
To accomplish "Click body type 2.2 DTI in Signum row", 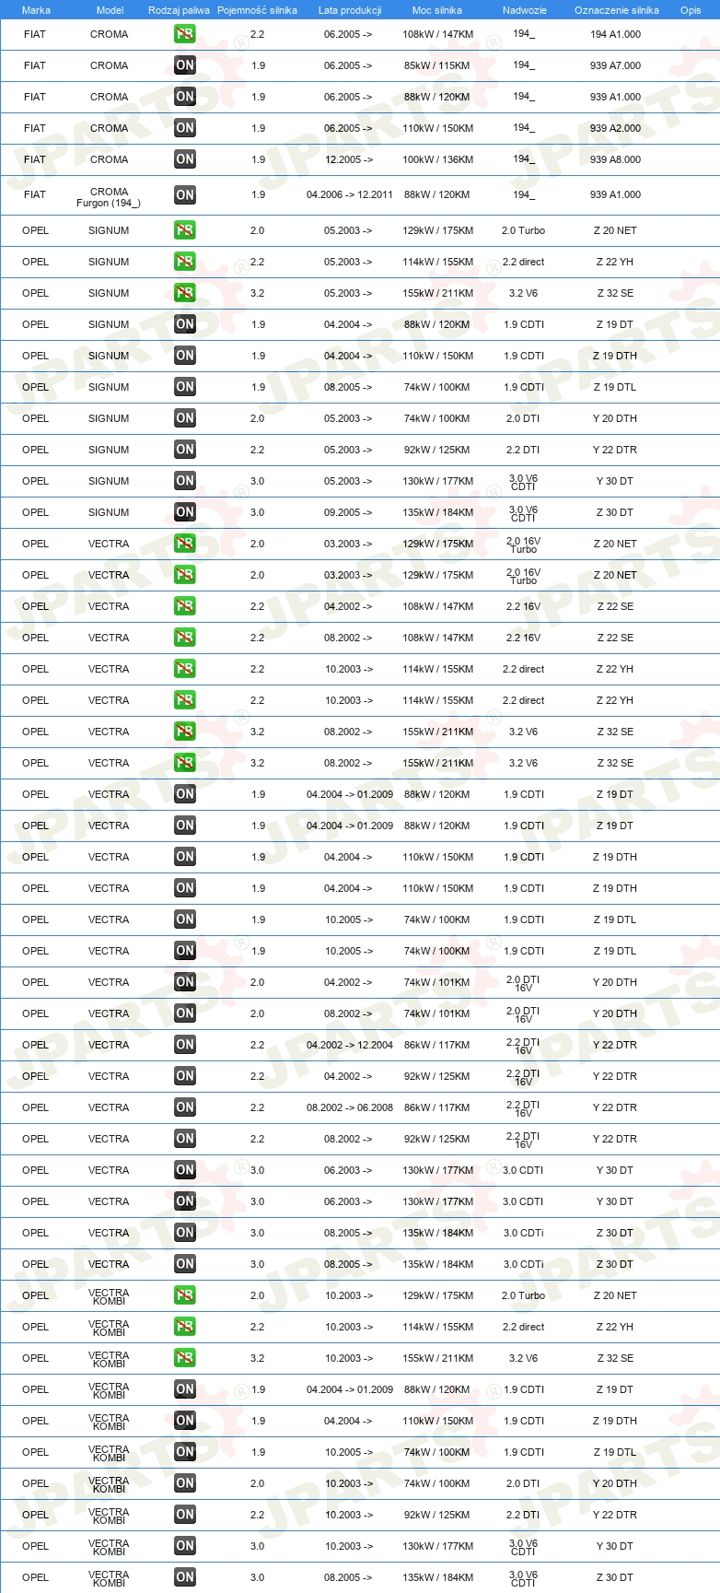I will pyautogui.click(x=523, y=450).
